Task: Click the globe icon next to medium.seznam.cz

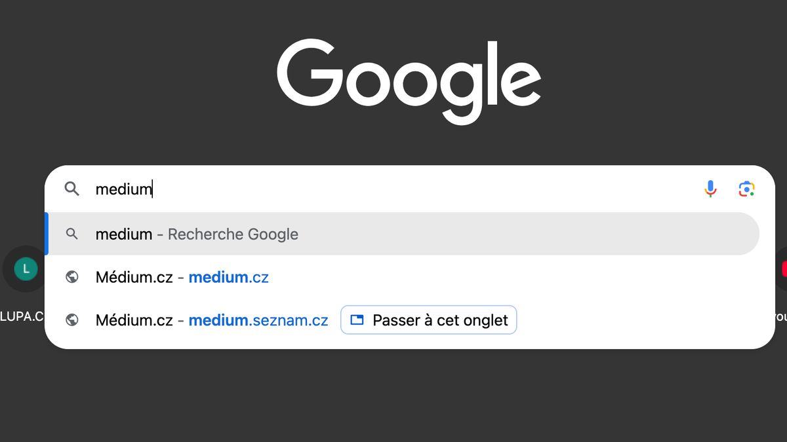Action: tap(72, 320)
